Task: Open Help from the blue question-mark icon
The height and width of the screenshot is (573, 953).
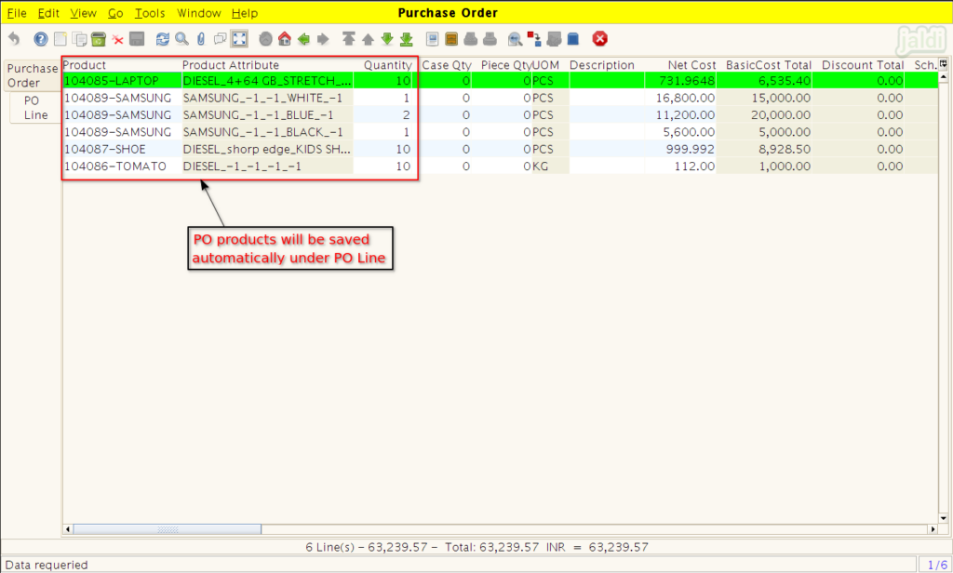Action: pyautogui.click(x=41, y=39)
